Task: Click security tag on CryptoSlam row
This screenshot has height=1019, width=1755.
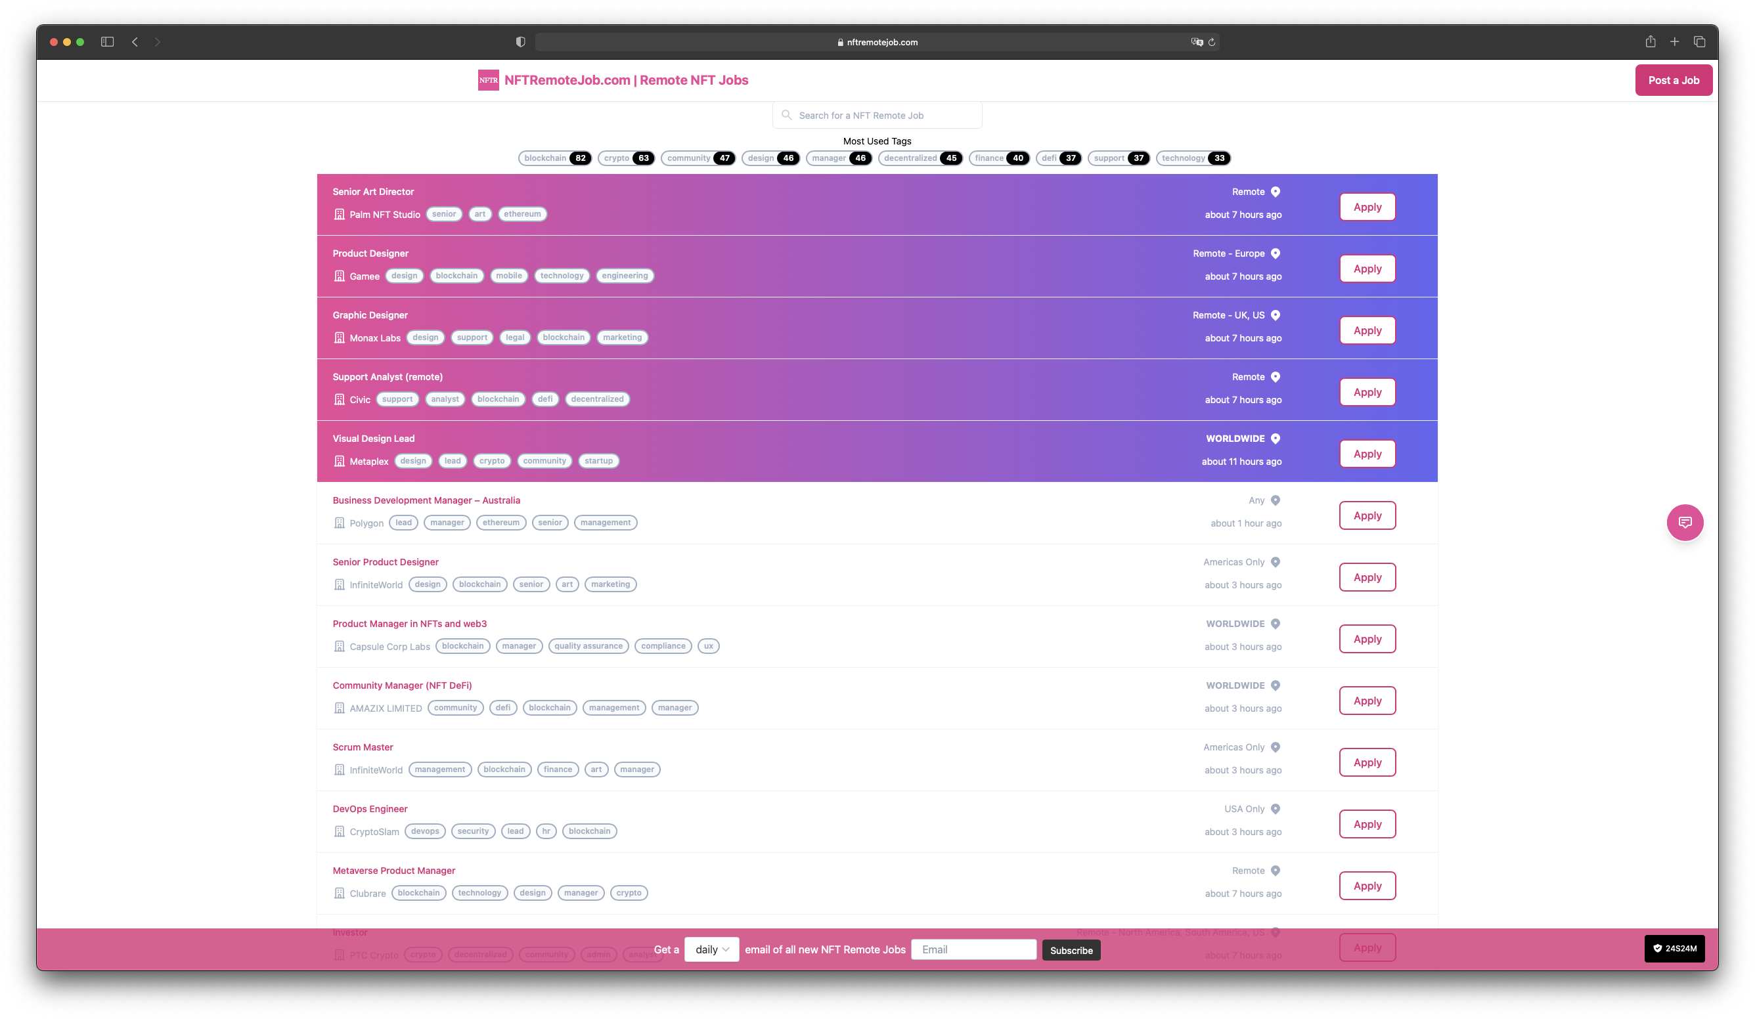Action: click(x=473, y=831)
